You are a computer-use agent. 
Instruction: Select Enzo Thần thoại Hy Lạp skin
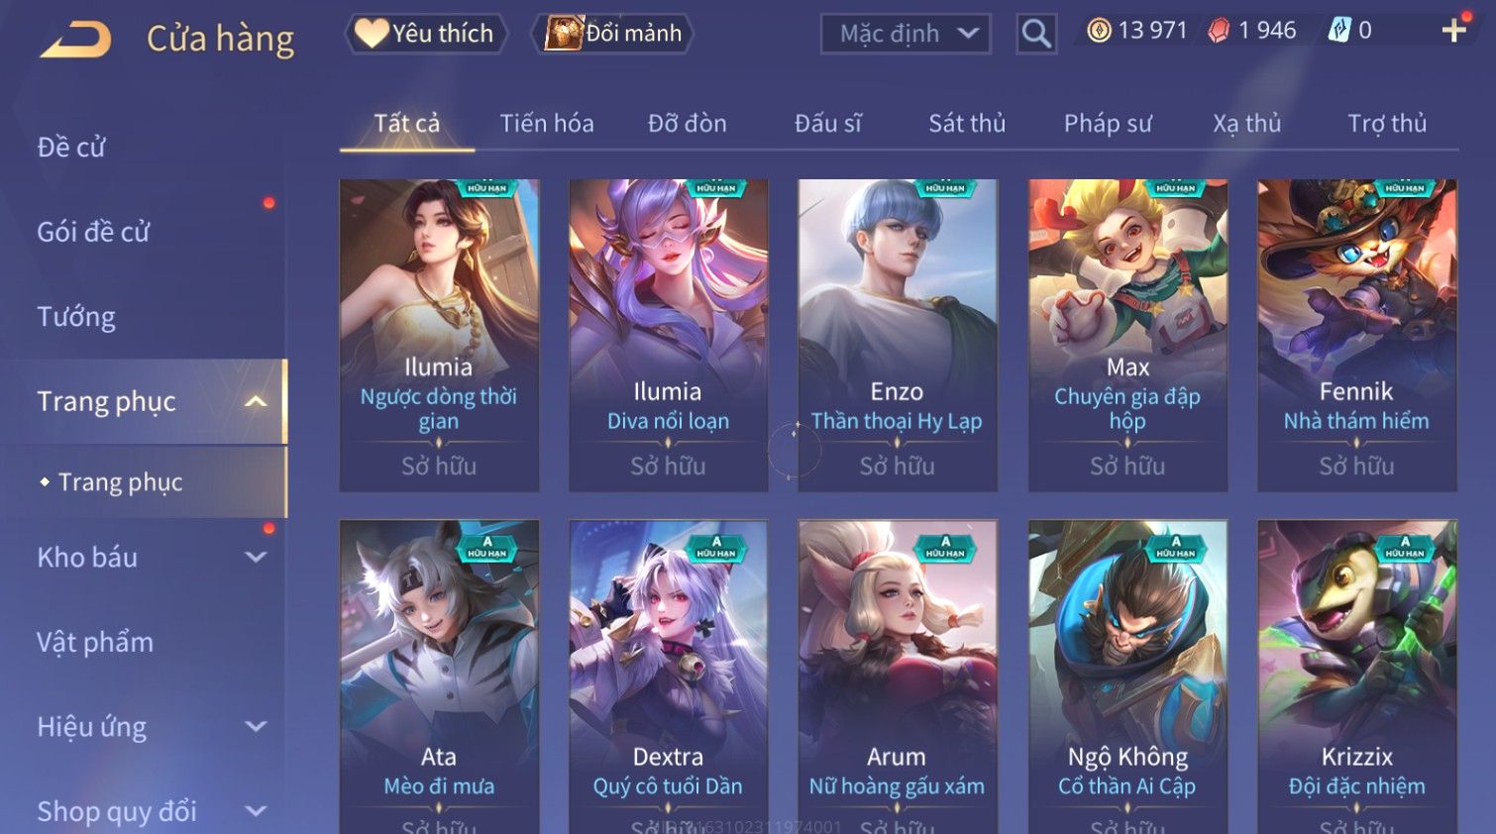pyautogui.click(x=897, y=336)
